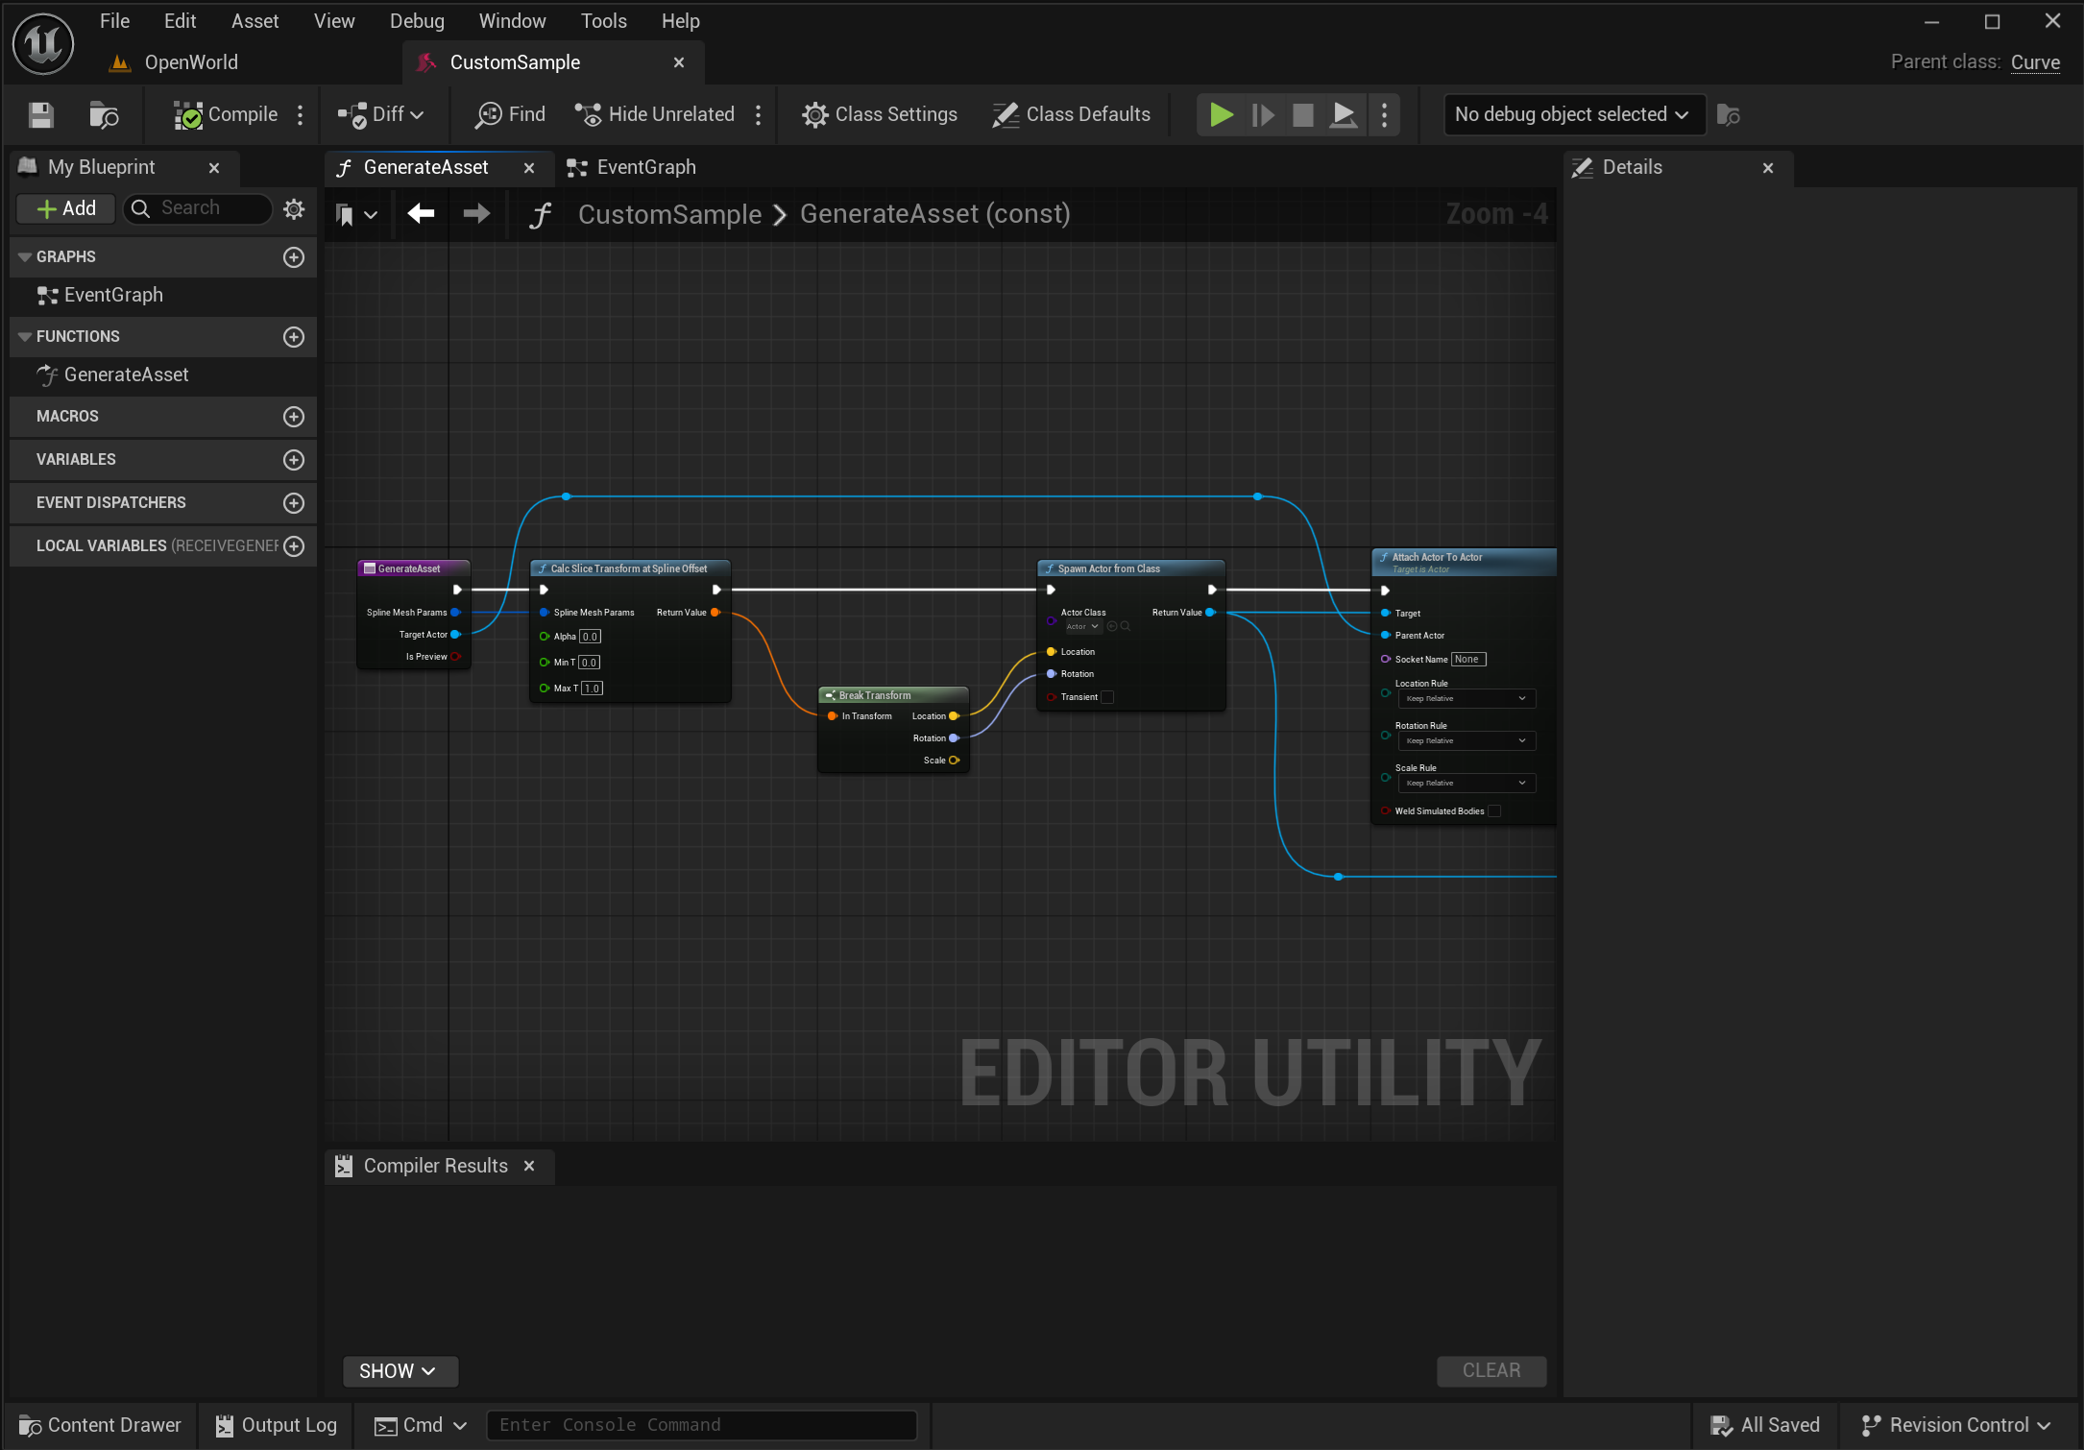Open the Scale Rule dropdown
The height and width of the screenshot is (1450, 2084).
point(1466,784)
